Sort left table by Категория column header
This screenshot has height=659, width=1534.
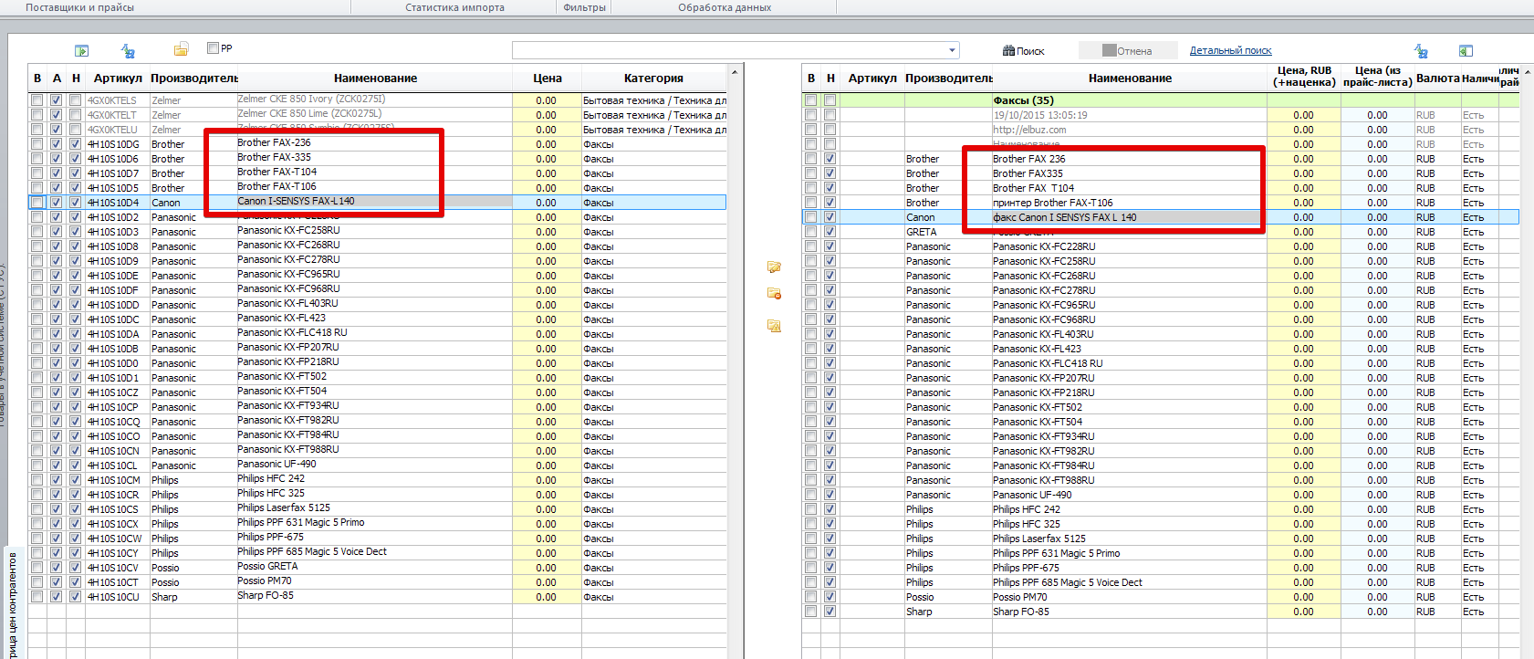click(x=653, y=78)
